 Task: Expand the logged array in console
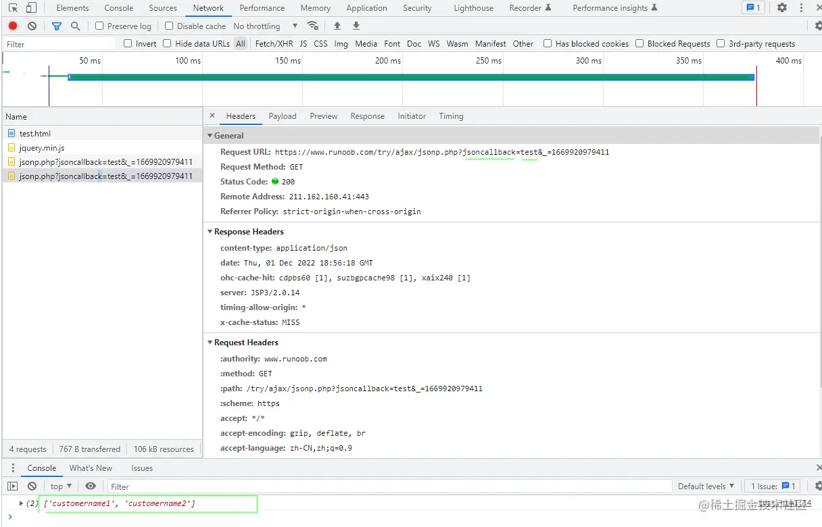click(x=22, y=503)
